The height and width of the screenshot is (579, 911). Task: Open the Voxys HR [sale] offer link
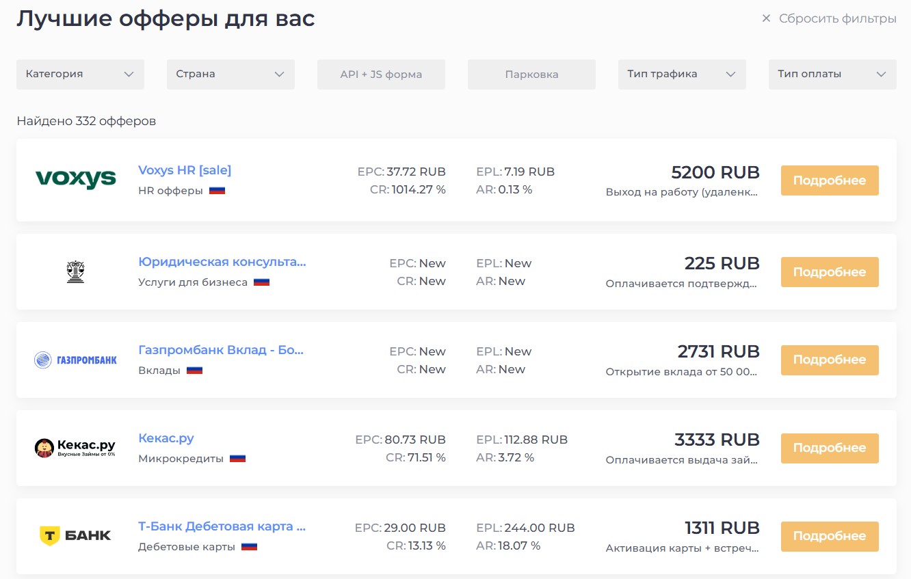pyautogui.click(x=185, y=170)
